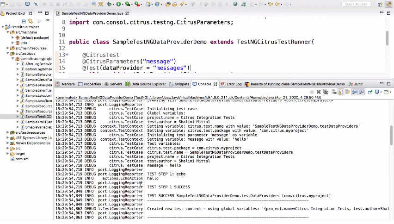Open the JUnit tab
Viewport: 394px width, 224px height.
(356, 84)
